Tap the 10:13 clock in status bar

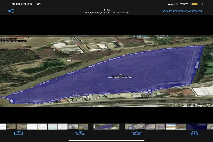22,4
